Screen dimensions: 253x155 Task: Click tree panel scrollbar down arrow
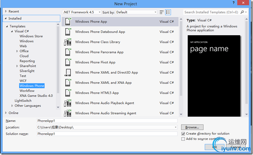[x=58, y=107]
